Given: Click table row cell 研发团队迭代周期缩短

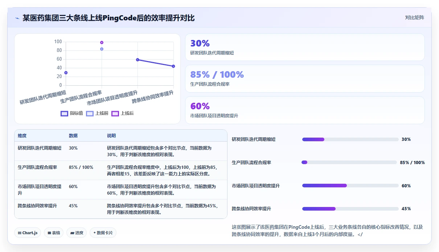Looking at the screenshot, I should pyautogui.click(x=40, y=148).
